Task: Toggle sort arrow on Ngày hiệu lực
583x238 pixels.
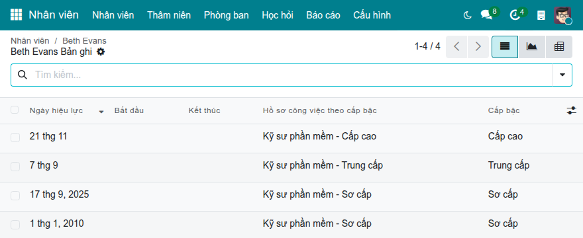Action: point(101,111)
